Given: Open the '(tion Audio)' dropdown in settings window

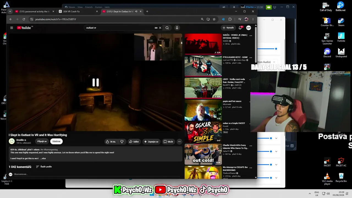Looking at the screenshot, I should click(x=267, y=62).
